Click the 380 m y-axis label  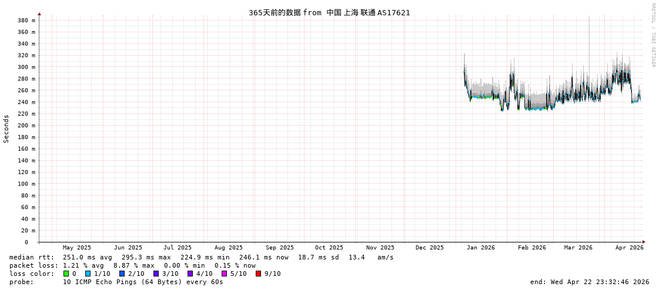[26, 21]
